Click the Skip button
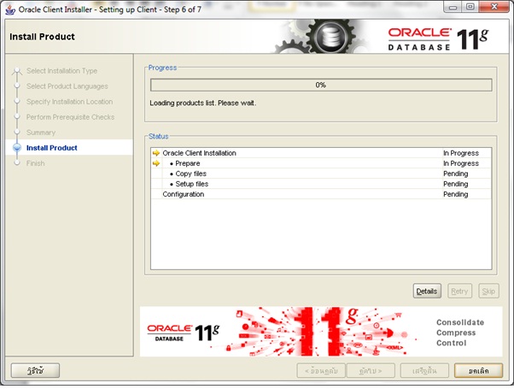The image size is (514, 389). [x=488, y=291]
